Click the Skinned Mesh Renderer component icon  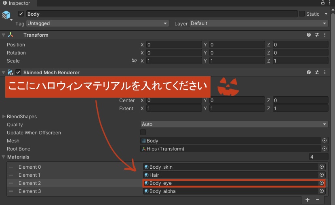click(x=11, y=72)
